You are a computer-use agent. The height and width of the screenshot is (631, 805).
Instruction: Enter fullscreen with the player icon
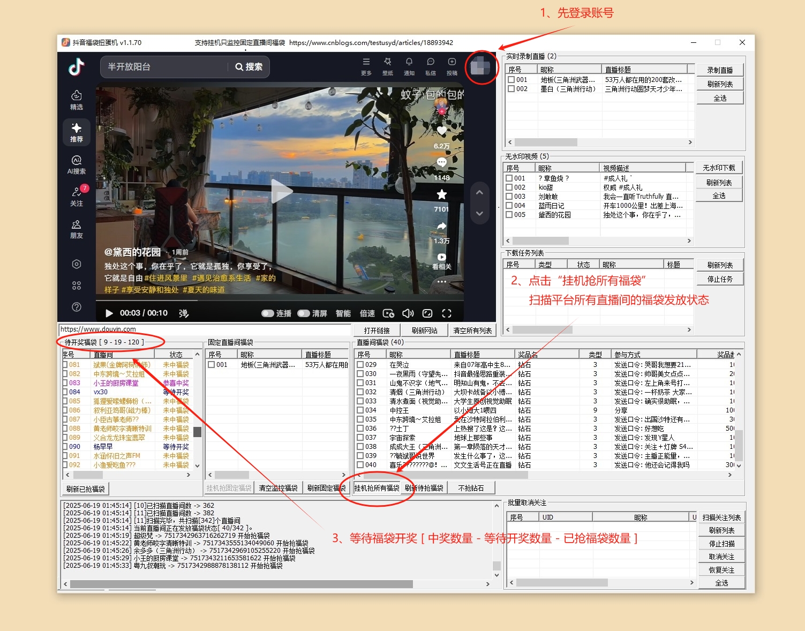(x=447, y=313)
